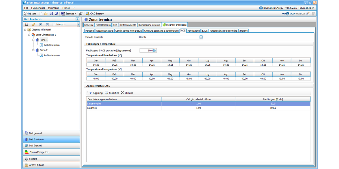The image size is (339, 169).
Task: Click the expand-all plus icon in Dati Involucro
Action: [x=40, y=25]
